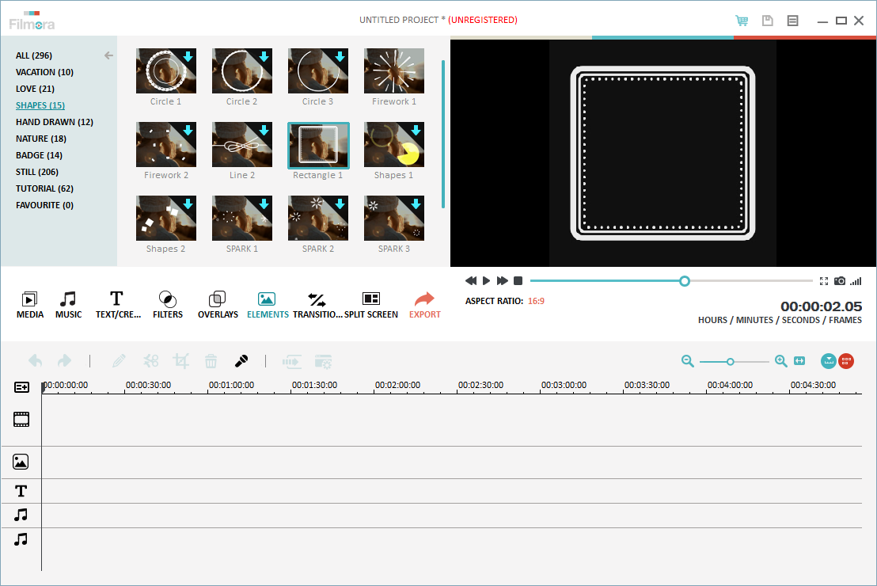Open the Split Screen tool
The image size is (877, 586).
coord(370,304)
